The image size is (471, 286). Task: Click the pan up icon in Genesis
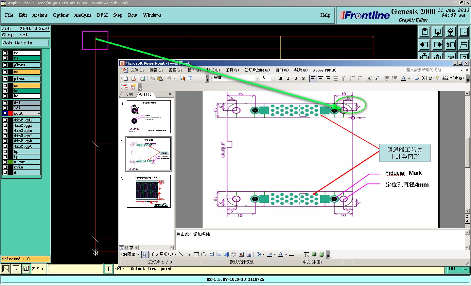(x=425, y=32)
